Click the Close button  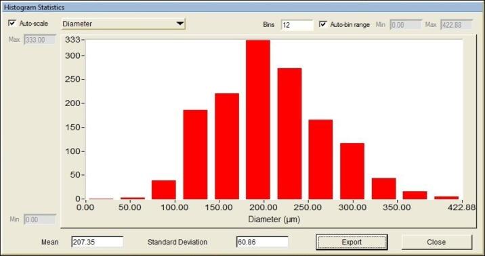click(436, 242)
